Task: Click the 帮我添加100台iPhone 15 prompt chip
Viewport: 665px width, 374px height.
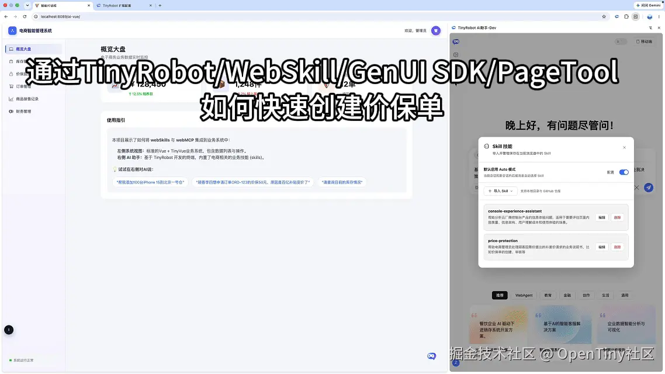Action: coord(151,182)
